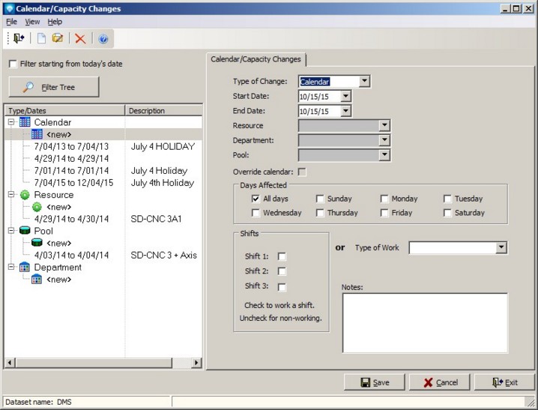538x410 pixels.
Task: Select the Calendar/Capacity Changes tab
Action: [x=256, y=59]
